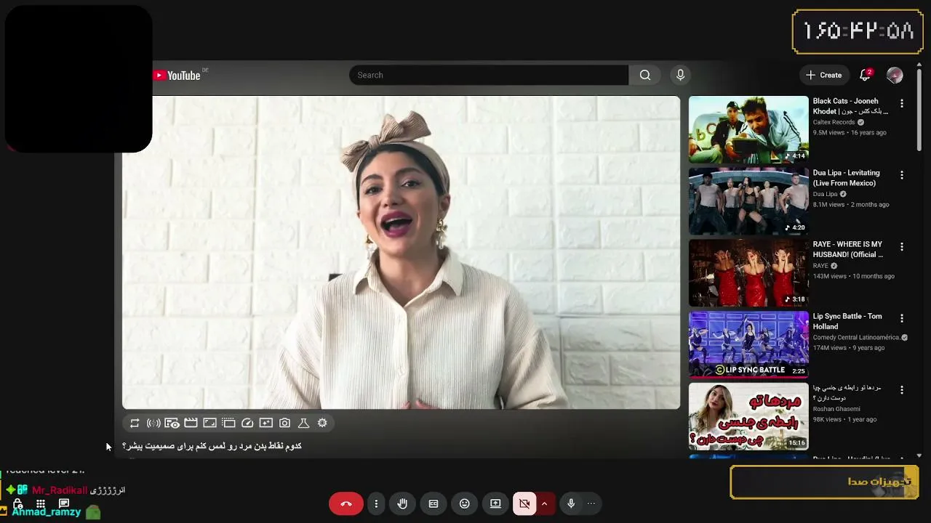The image size is (931, 523).
Task: Click the title 'Dua Lipa - Levitating (Live From Mexico)'
Action: point(847,178)
